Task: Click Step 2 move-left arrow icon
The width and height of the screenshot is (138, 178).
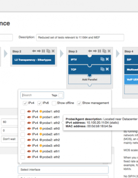Action: [x=34, y=51]
